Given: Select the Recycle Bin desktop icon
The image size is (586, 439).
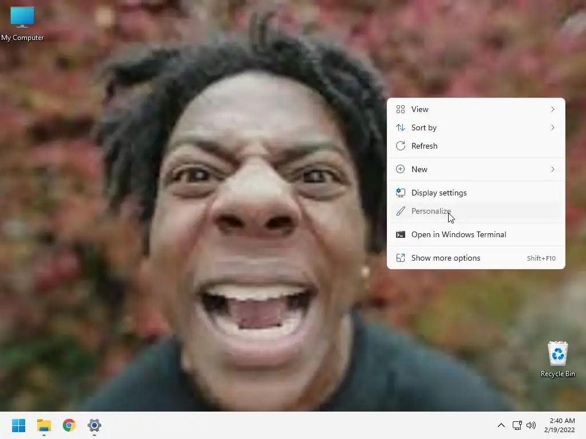Looking at the screenshot, I should tap(557, 359).
